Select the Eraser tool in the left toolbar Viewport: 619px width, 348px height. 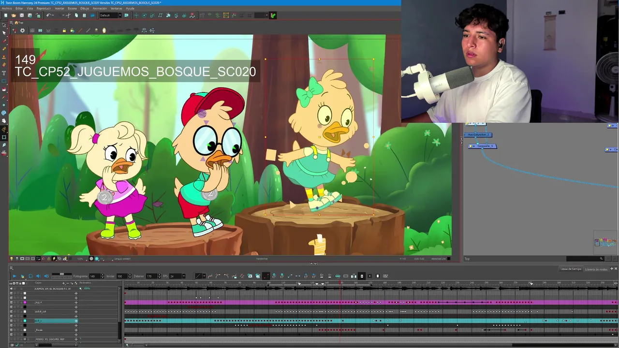click(x=4, y=64)
